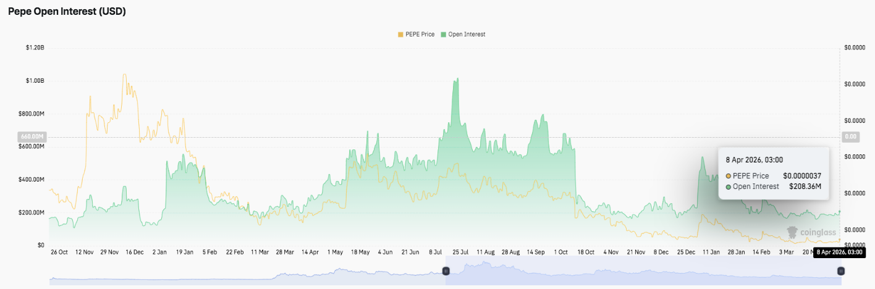The width and height of the screenshot is (875, 289).
Task: Click the $1.00B label on the left axis
Action: click(x=34, y=81)
